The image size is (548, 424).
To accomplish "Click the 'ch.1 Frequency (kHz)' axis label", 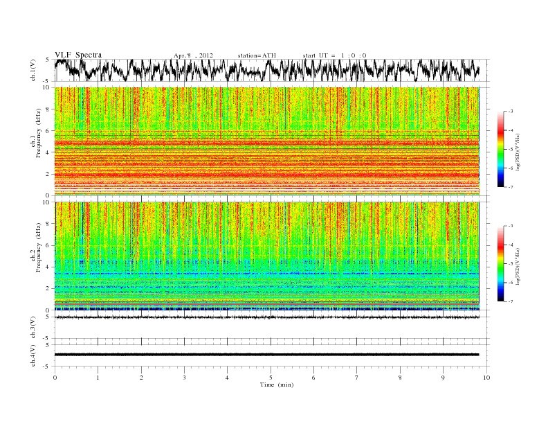I will coord(36,133).
